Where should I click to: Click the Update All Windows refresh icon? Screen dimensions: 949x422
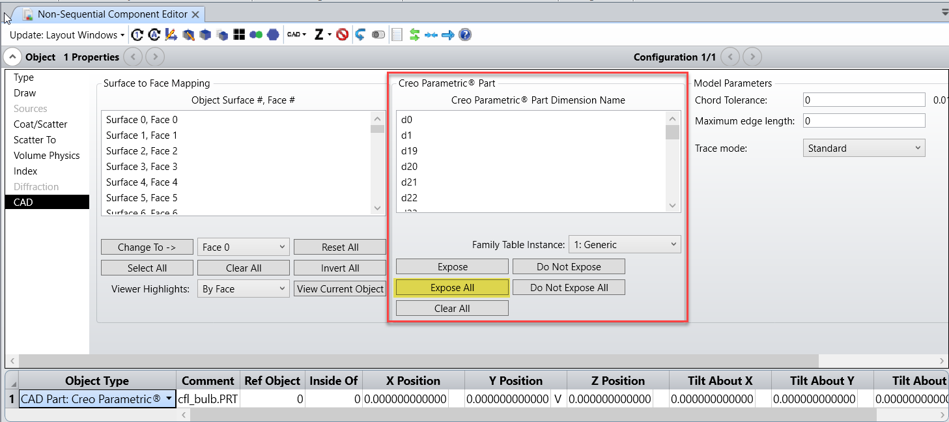(154, 35)
